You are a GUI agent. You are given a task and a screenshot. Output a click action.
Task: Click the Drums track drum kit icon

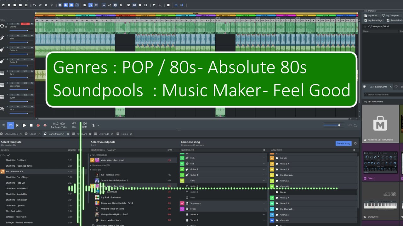[2, 27]
